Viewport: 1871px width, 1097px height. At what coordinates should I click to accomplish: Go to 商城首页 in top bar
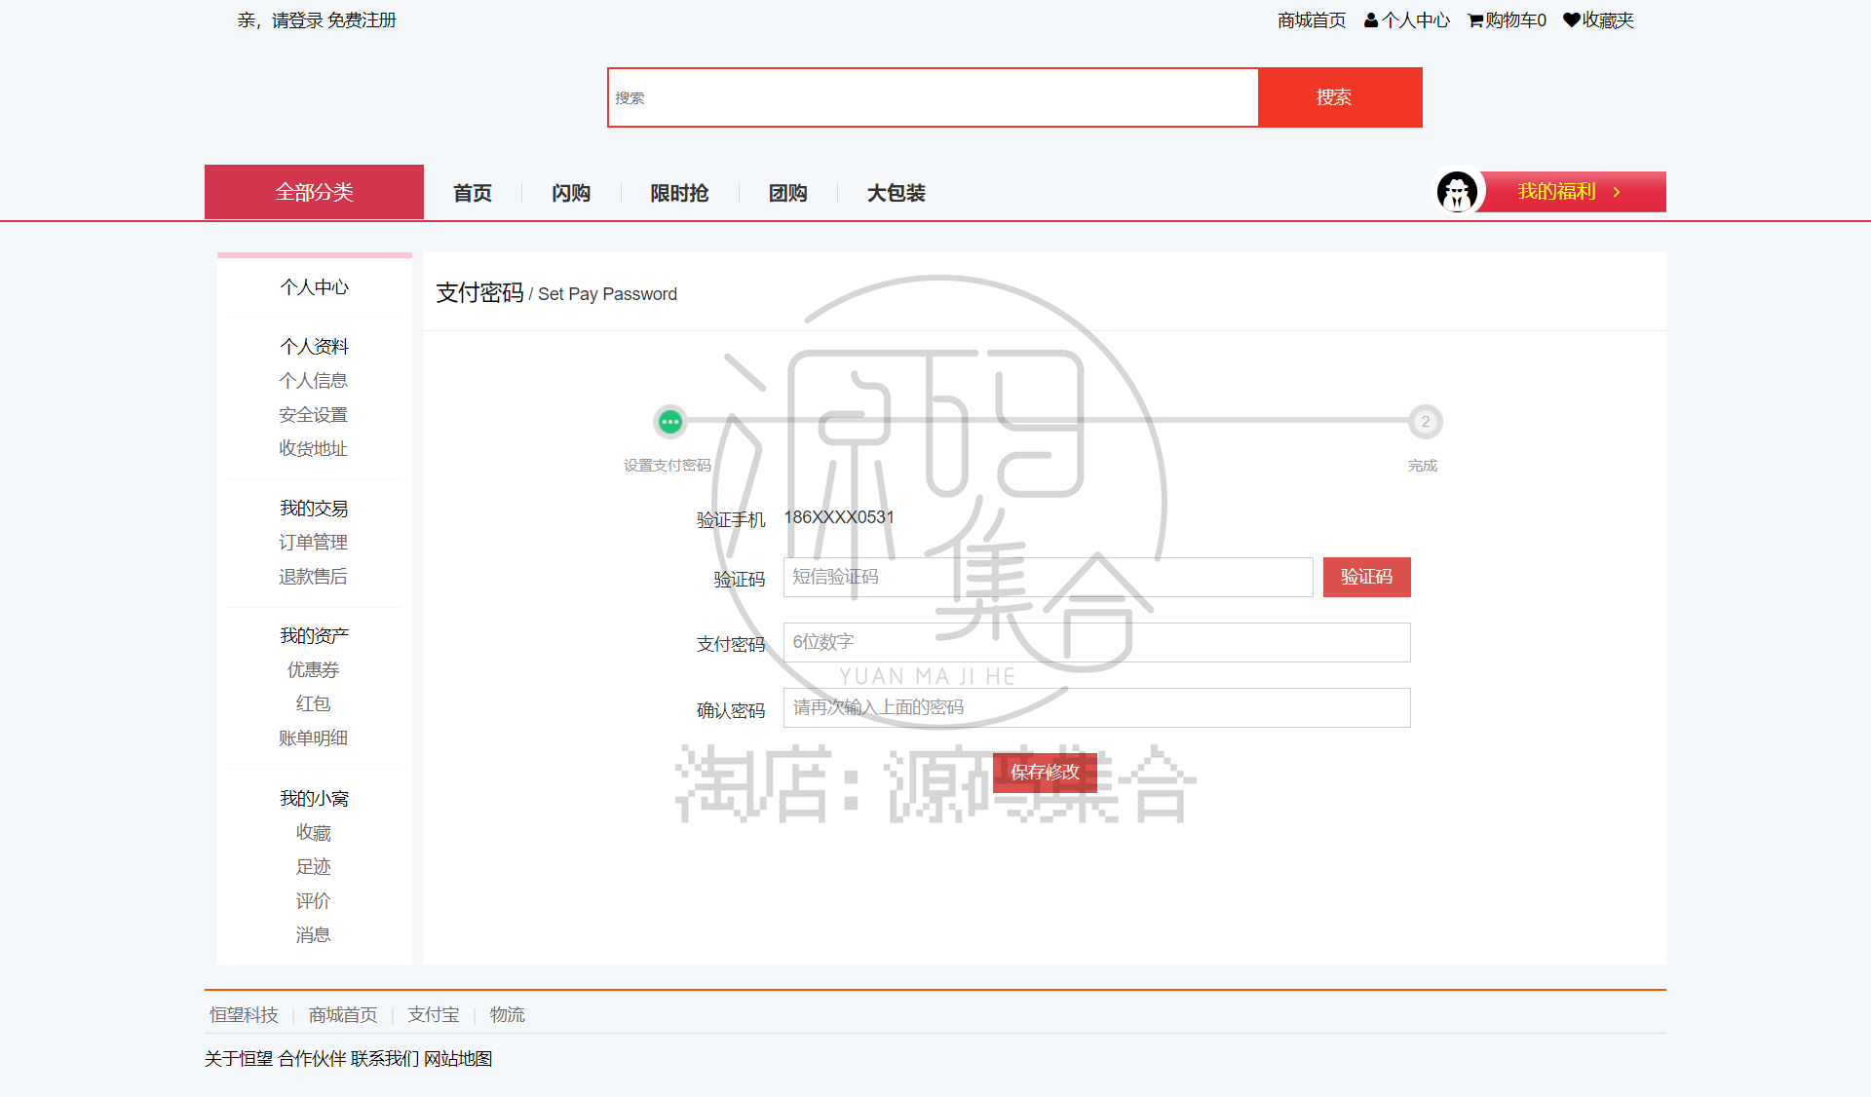point(1312,20)
